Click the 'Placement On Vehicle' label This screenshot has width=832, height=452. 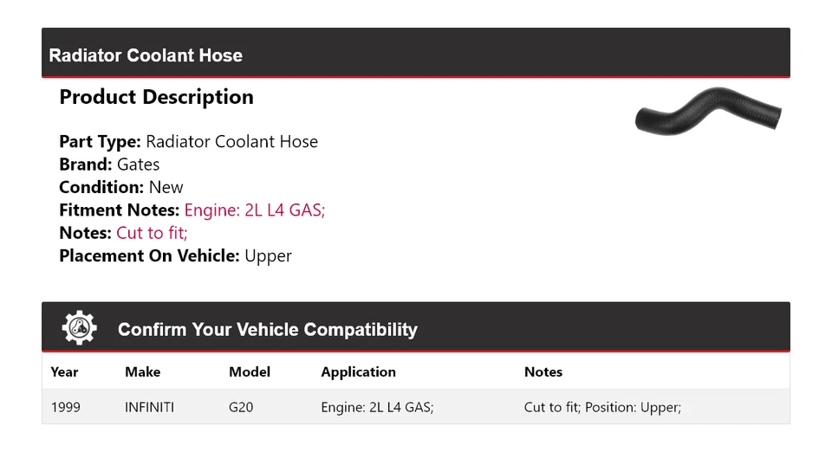[149, 255]
